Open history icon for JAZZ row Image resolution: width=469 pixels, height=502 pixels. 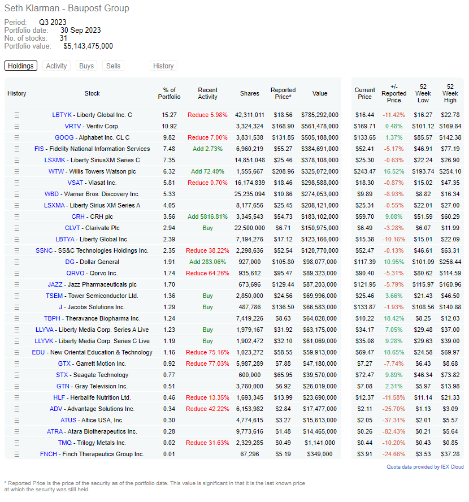tap(16, 284)
